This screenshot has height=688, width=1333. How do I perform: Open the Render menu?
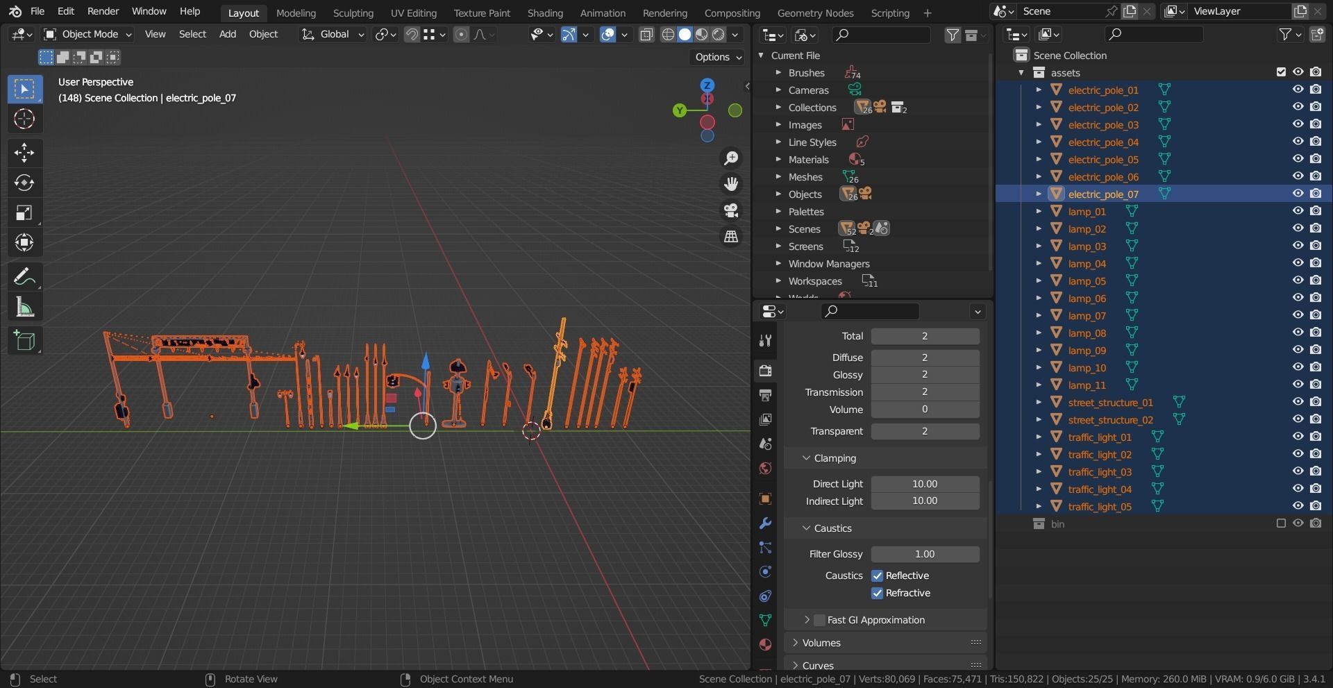click(103, 12)
